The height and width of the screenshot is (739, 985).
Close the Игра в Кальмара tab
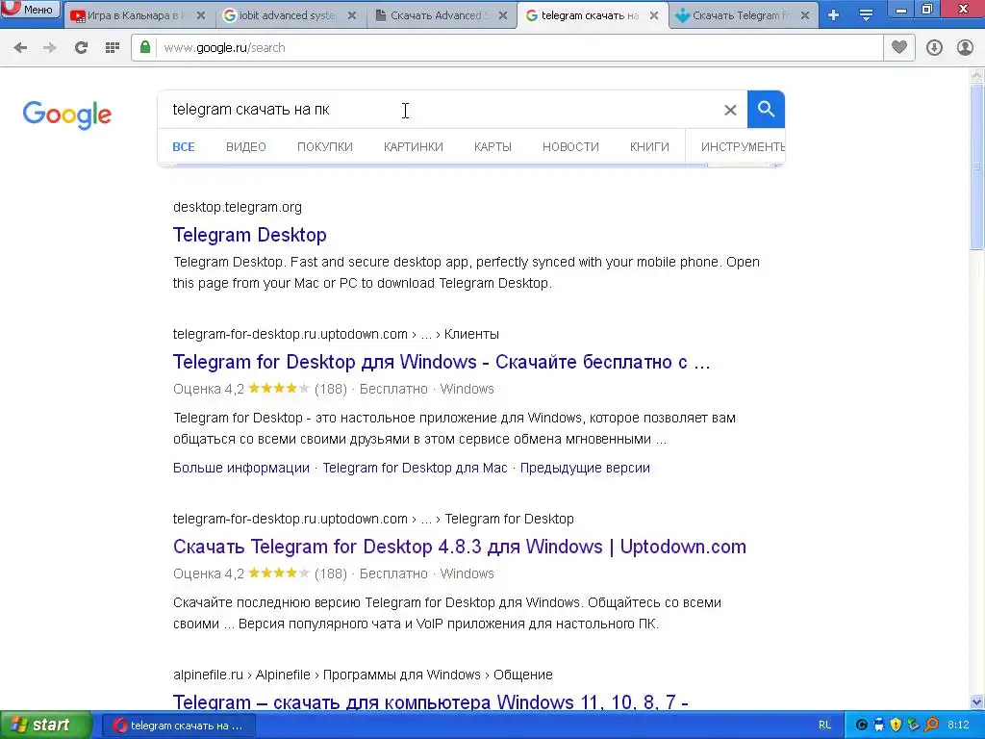(201, 15)
